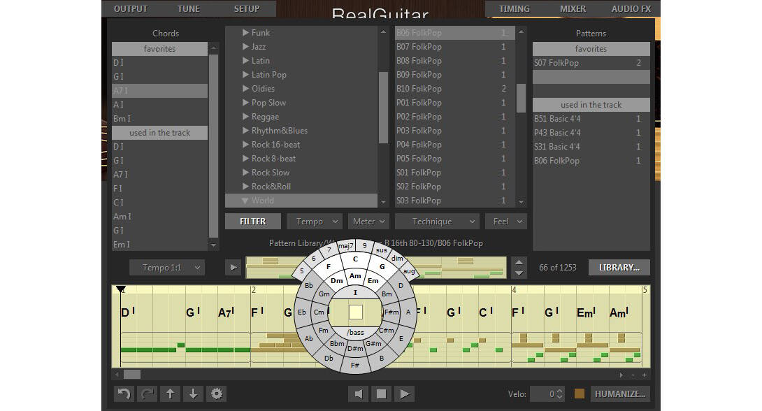Click the orange color swatch near Humanize
This screenshot has width=762, height=411.
[580, 394]
